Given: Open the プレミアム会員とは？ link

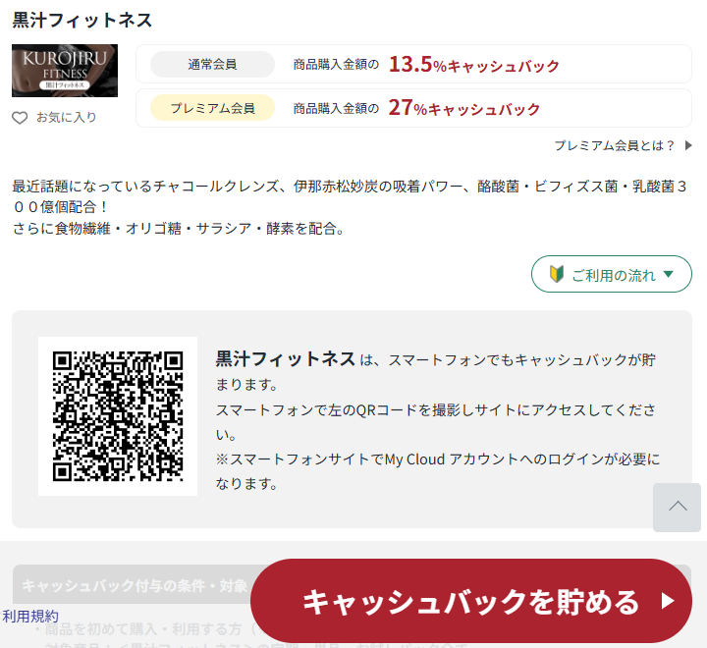Looking at the screenshot, I should 615,145.
